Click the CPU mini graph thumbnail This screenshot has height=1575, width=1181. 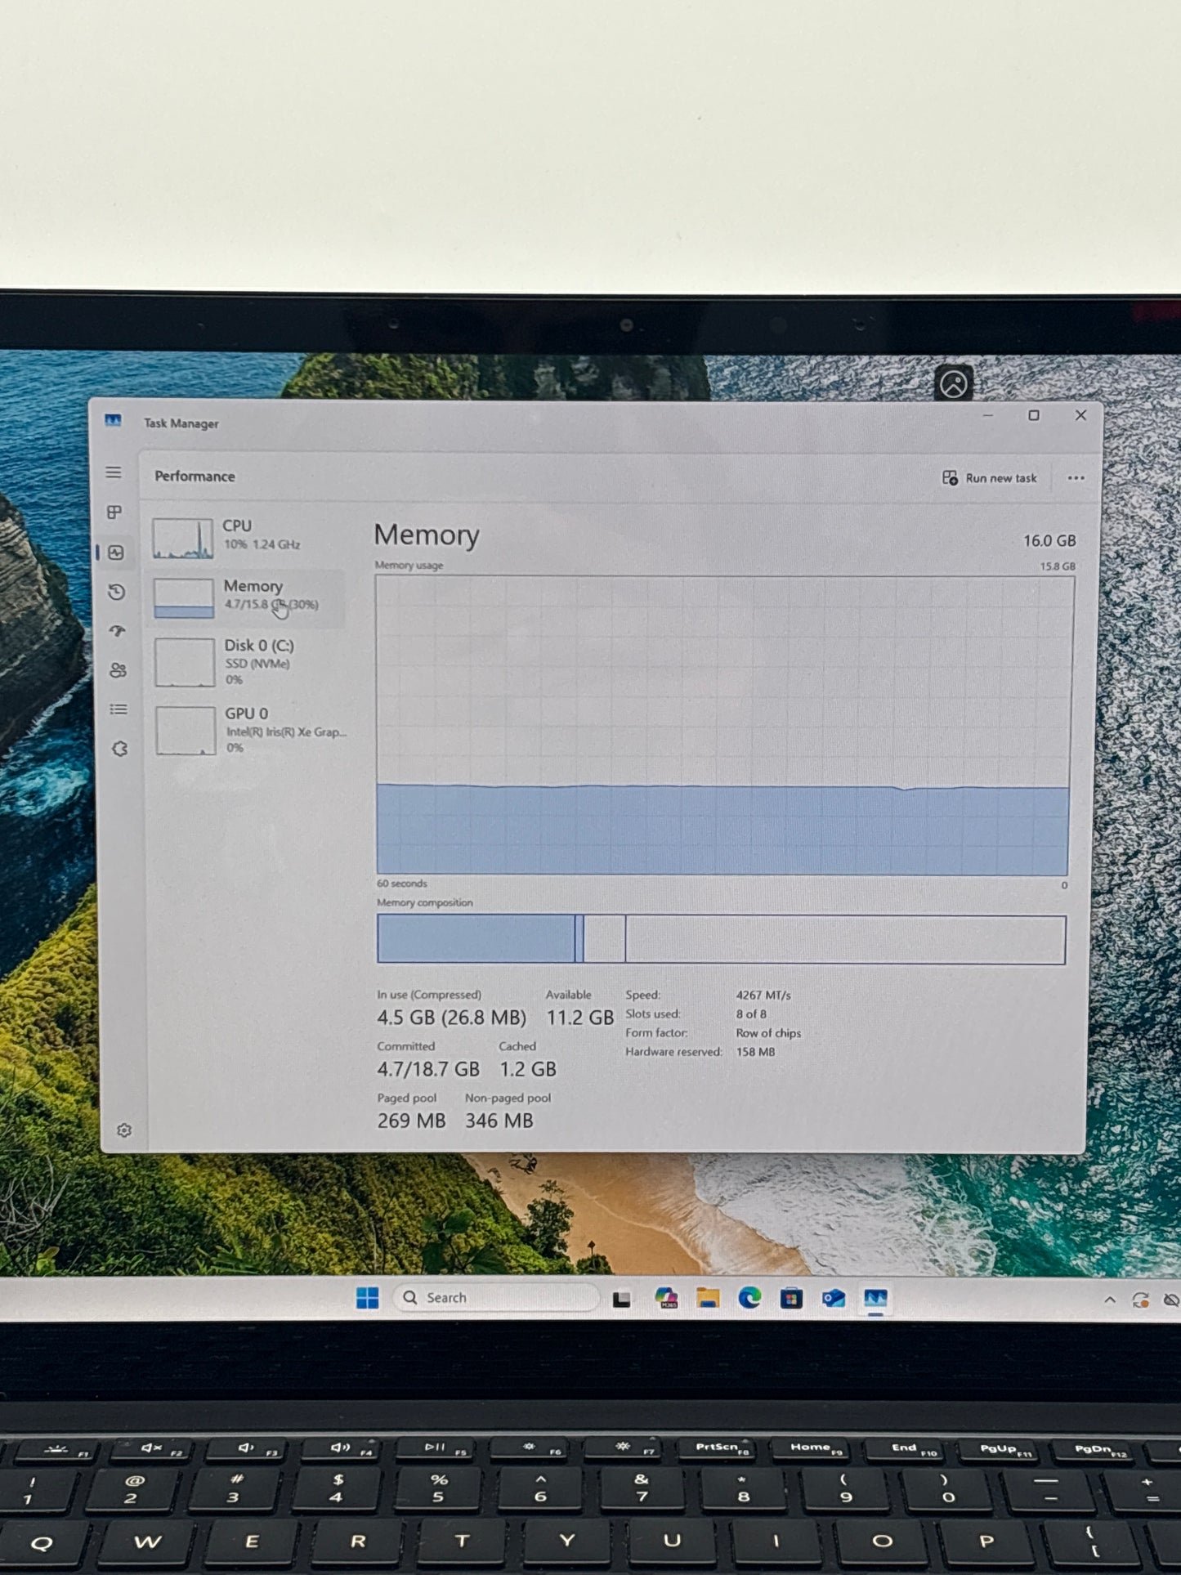(183, 538)
